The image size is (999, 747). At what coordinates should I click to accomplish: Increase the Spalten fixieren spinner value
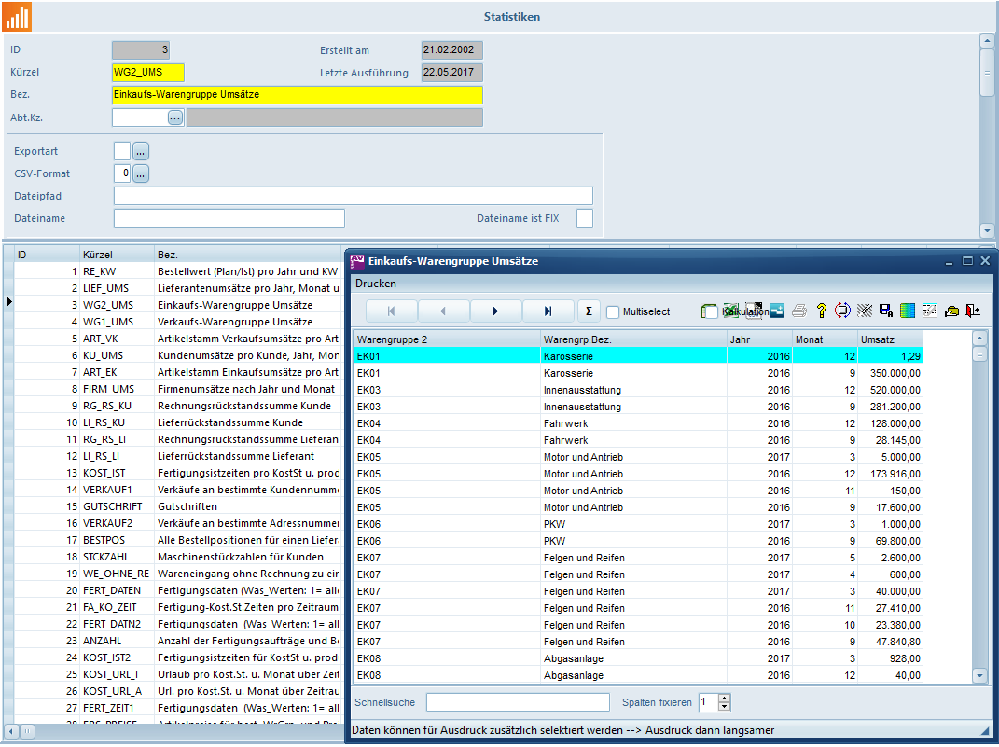point(725,698)
